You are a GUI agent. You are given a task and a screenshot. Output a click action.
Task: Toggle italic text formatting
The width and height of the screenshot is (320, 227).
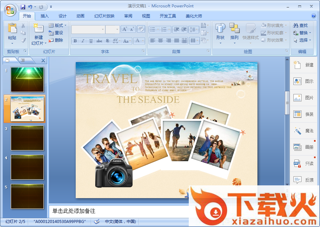click(83, 41)
